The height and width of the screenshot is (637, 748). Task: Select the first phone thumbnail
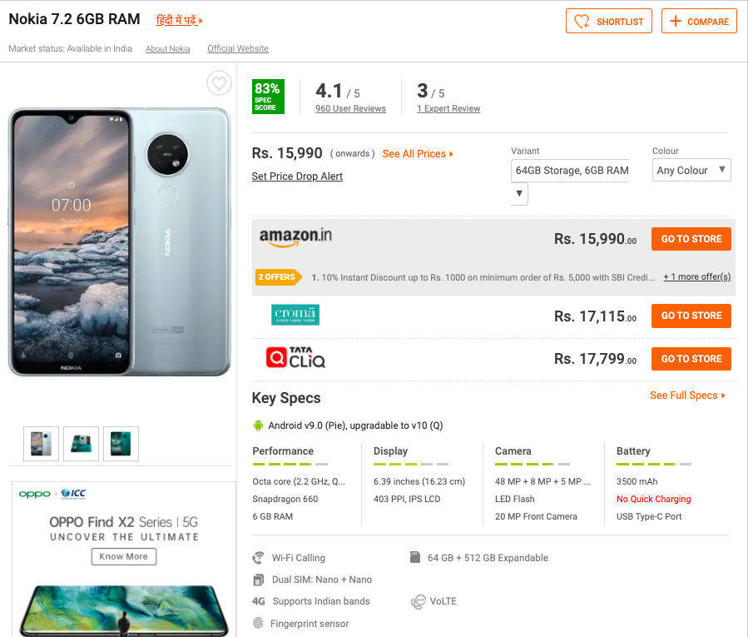[41, 444]
